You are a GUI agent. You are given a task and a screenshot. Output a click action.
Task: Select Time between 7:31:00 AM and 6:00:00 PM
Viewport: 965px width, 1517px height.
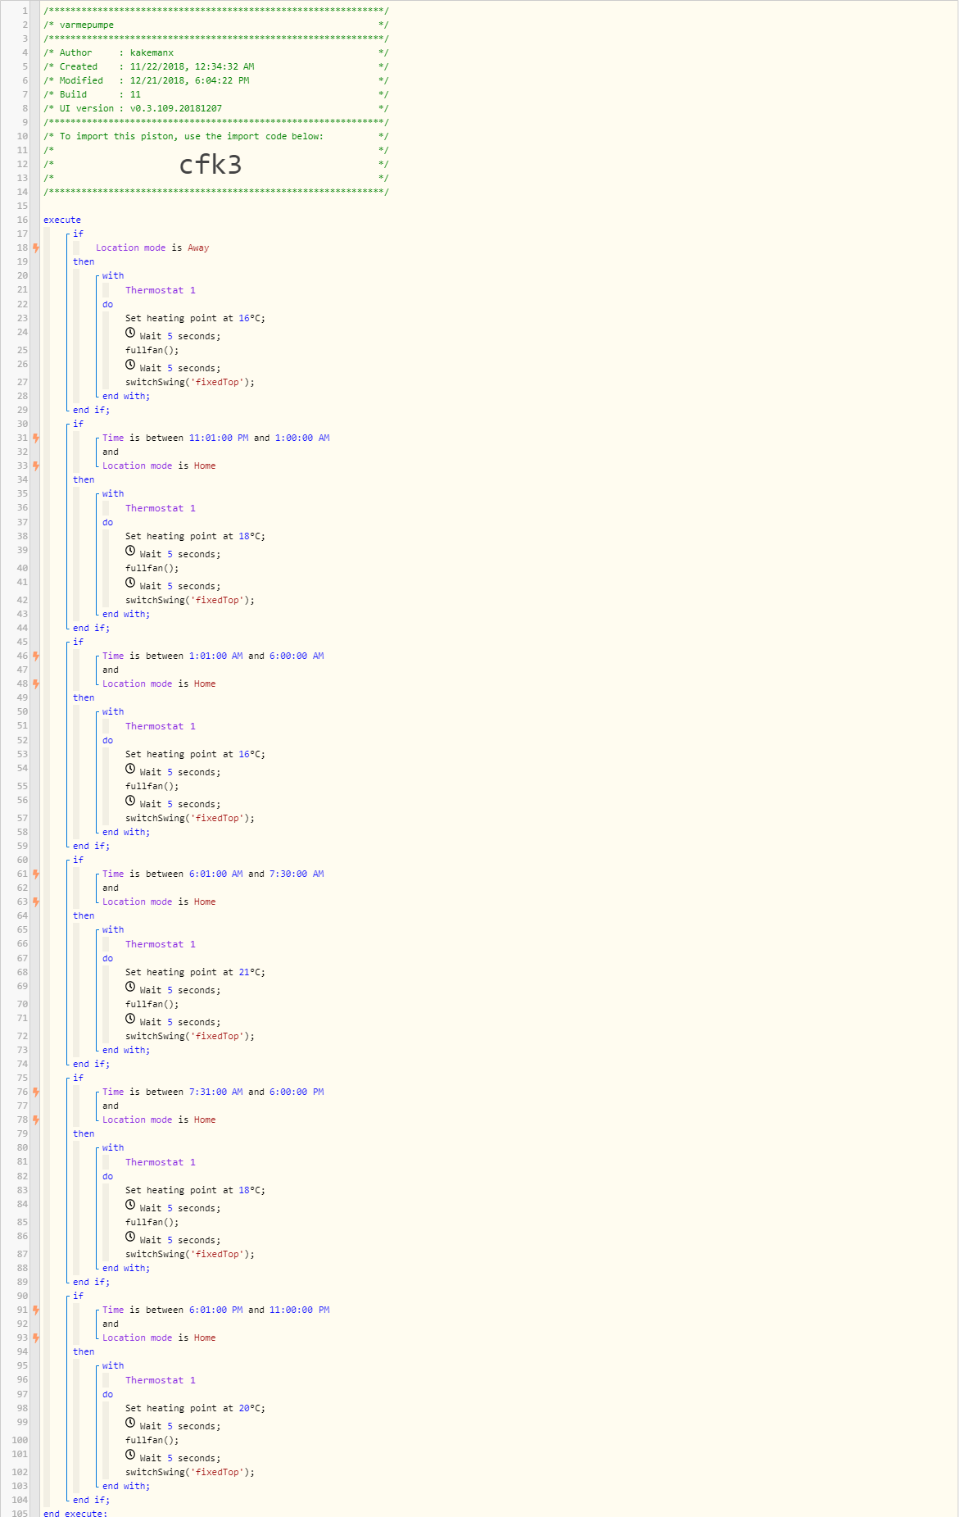point(213,1092)
